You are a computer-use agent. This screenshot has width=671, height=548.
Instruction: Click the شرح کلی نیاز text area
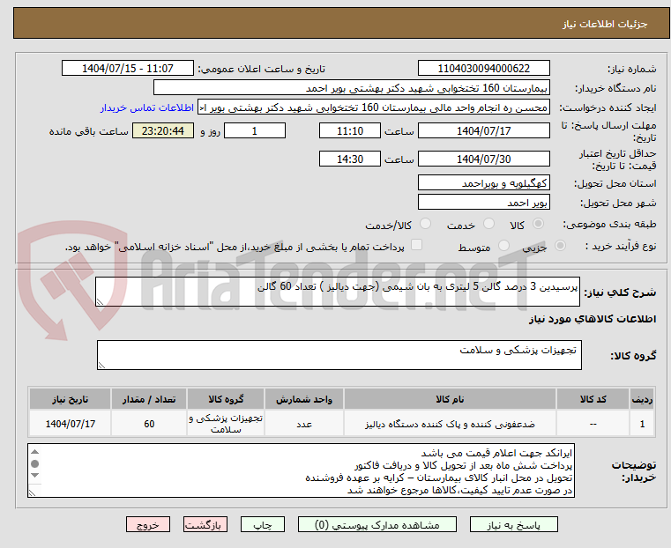point(337,292)
